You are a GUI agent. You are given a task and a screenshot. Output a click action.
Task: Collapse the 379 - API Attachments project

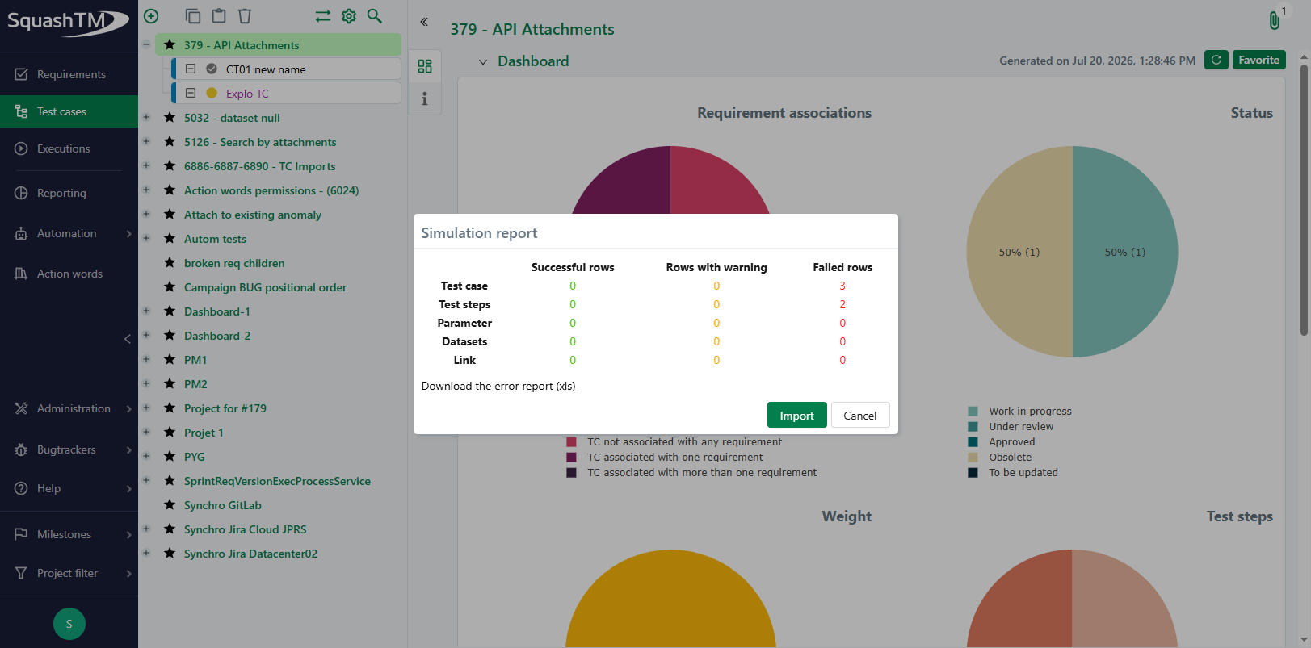click(x=146, y=45)
